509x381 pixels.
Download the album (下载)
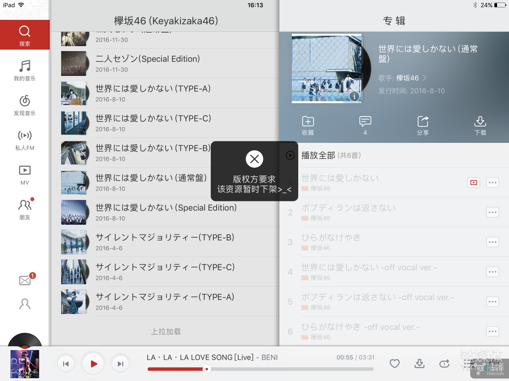tap(480, 126)
